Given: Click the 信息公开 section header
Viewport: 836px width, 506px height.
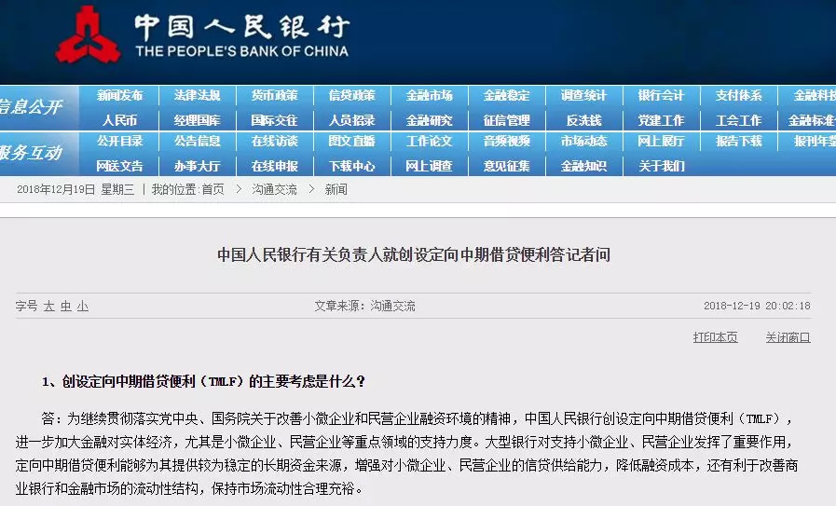Looking at the screenshot, I should (x=31, y=107).
